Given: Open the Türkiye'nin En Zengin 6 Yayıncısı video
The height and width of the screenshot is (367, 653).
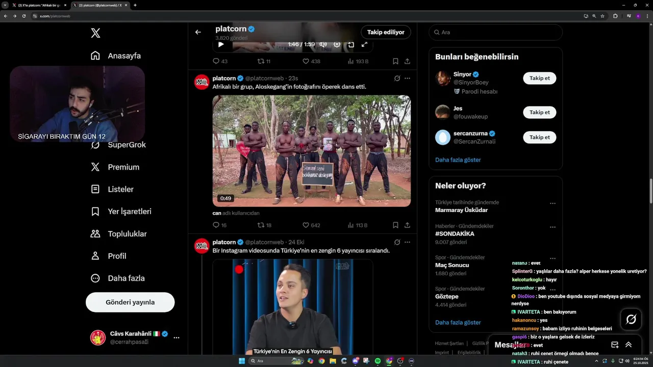Looking at the screenshot, I should (293, 307).
